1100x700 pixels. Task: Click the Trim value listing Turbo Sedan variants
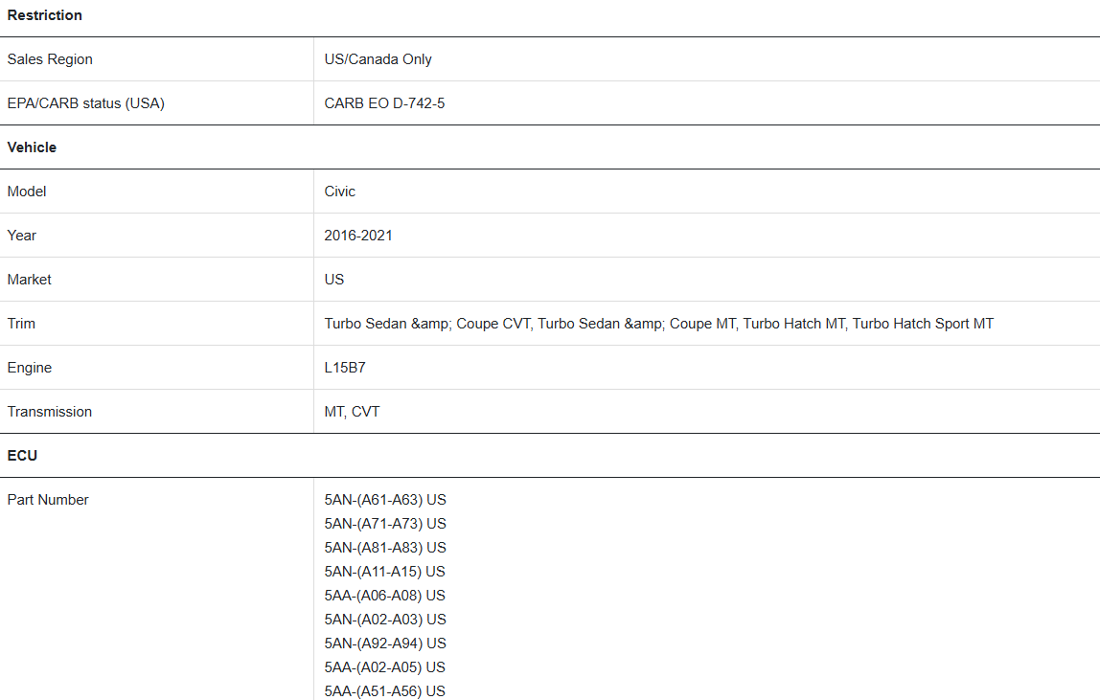tap(658, 324)
